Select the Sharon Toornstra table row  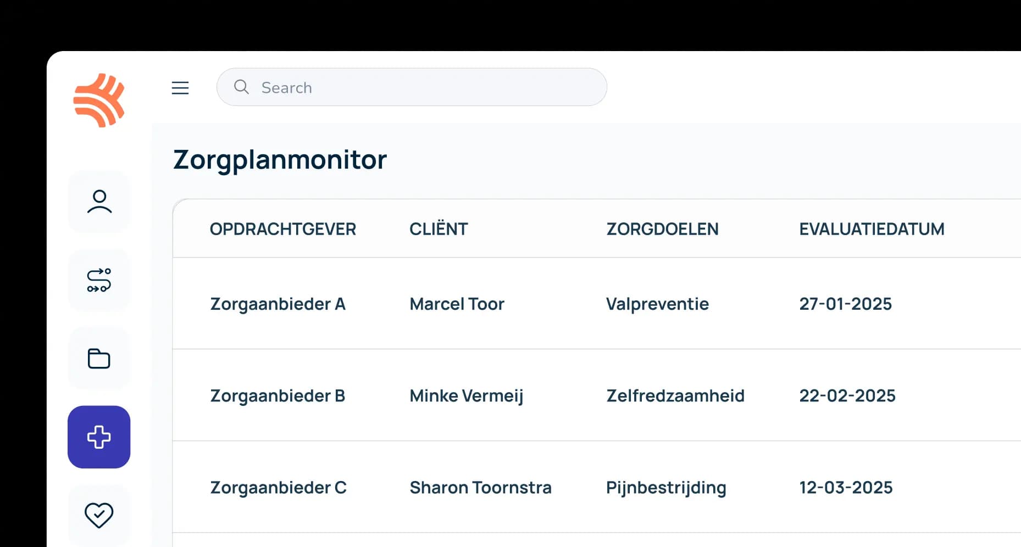(481, 487)
